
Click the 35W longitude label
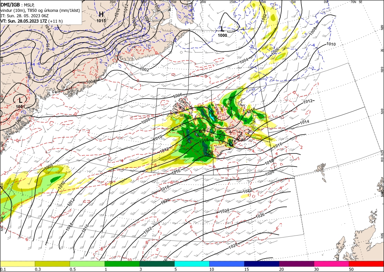tap(113, 2)
